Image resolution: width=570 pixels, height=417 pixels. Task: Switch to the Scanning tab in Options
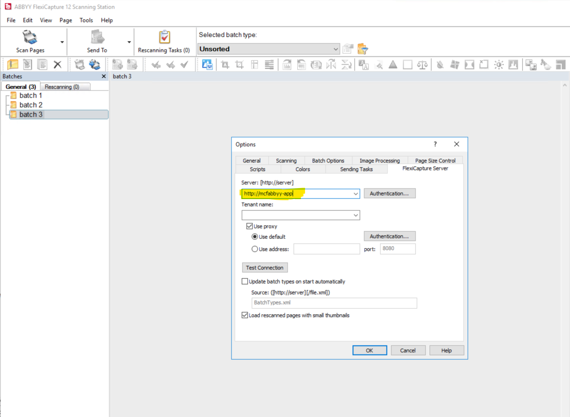coord(286,160)
